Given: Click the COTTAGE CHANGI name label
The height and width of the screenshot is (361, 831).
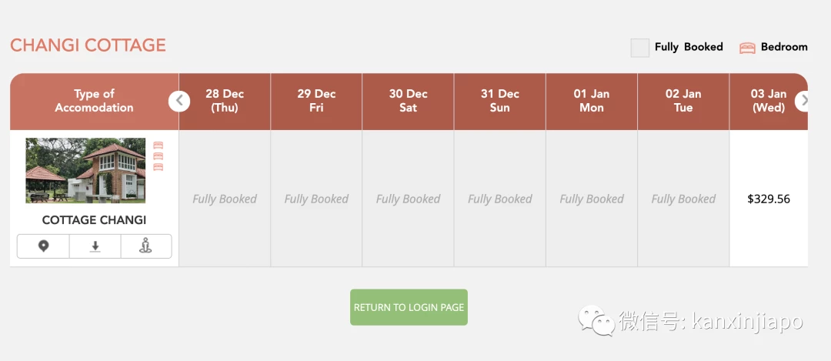Looking at the screenshot, I should [x=95, y=220].
